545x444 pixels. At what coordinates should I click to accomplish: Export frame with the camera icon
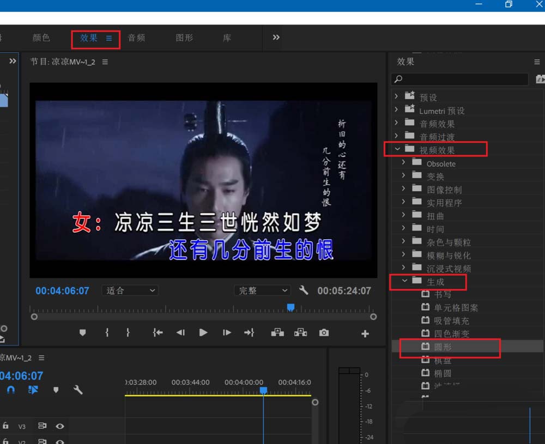324,332
